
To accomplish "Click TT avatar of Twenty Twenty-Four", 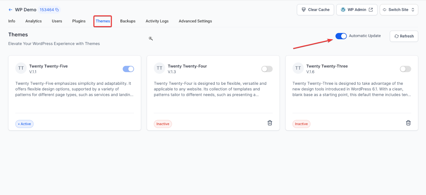I will [x=159, y=68].
